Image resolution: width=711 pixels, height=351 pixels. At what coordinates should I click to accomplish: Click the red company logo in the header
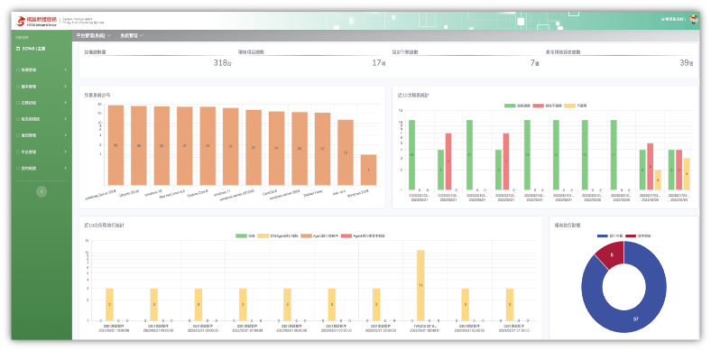[36, 21]
